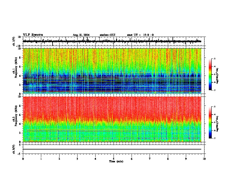Click the ch.1 spectrogram color scale bar
This screenshot has height=178, width=230.
[210, 74]
